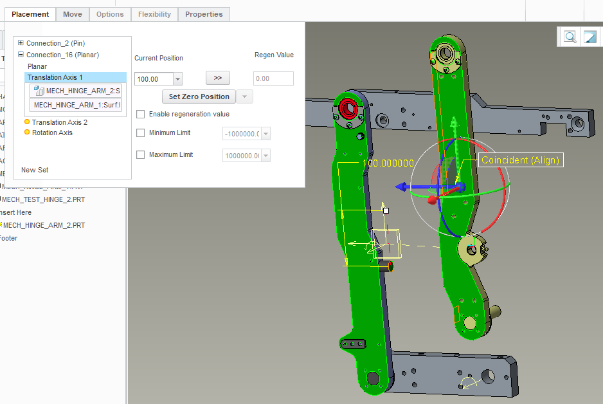Screen dimensions: 603x404
Task: Click the viewport icon right of the magnifier
Action: (x=589, y=37)
